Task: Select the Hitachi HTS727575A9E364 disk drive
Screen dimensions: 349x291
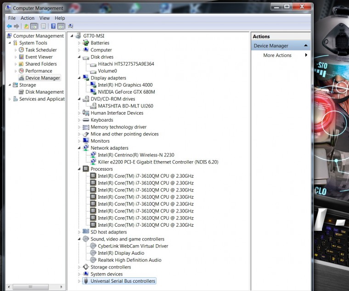Action: pos(126,64)
